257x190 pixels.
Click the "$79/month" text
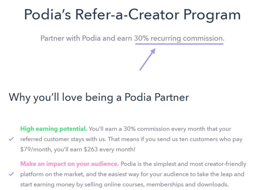click(35, 149)
